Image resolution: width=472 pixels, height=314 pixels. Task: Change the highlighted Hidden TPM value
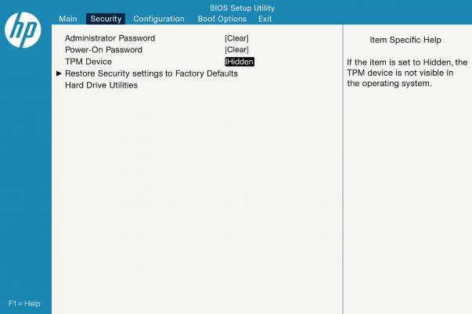[240, 62]
